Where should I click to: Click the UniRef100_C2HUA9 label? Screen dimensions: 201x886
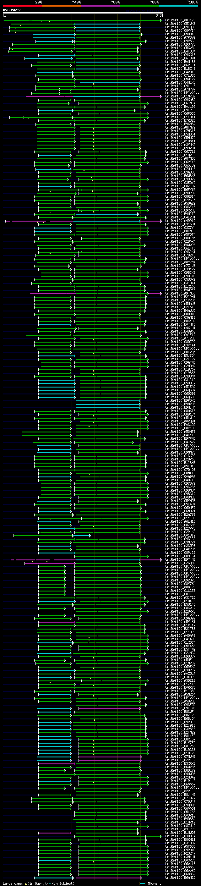[x=180, y=777]
